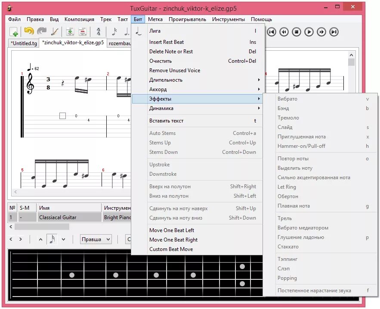Select the edit mode pencil icon
This screenshot has height=309, width=380.
tap(55, 32)
